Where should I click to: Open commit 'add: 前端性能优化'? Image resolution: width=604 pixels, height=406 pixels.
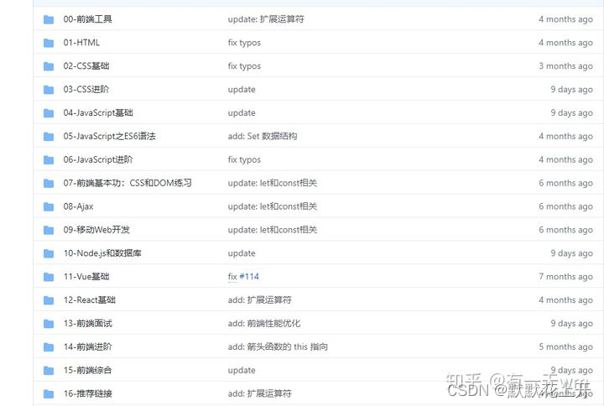tap(264, 324)
